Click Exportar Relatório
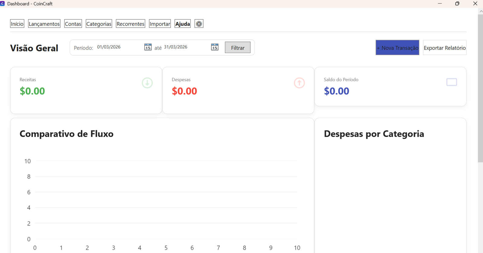Image resolution: width=483 pixels, height=253 pixels. [444, 48]
